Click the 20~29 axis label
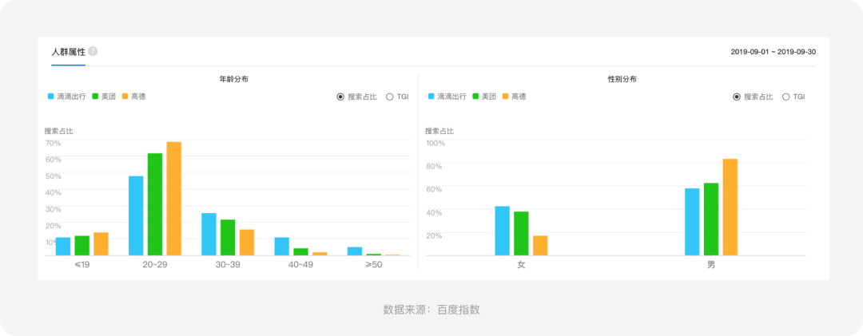Screen dimensions: 863x336 [155, 264]
